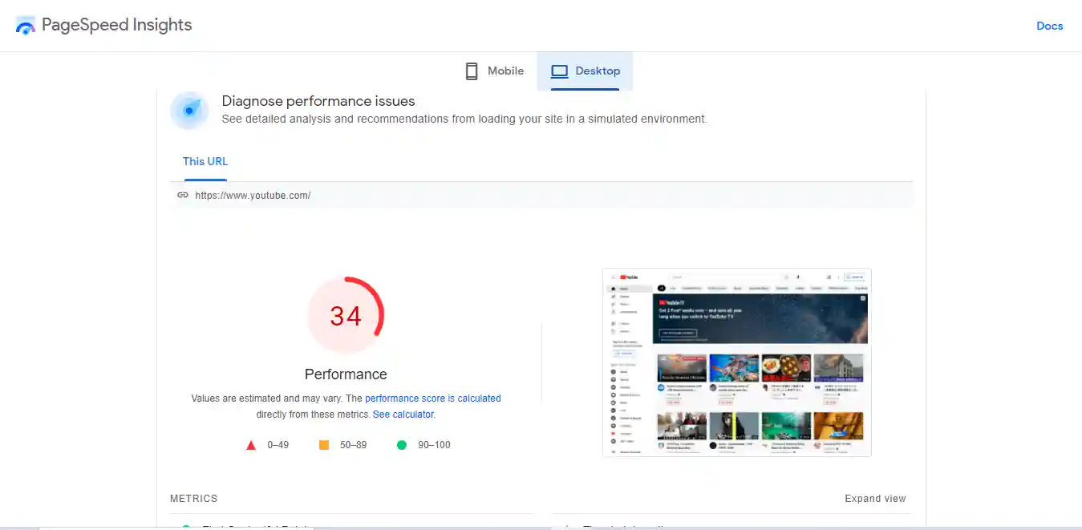1082x530 pixels.
Task: Open the See calculator link
Action: click(x=403, y=414)
